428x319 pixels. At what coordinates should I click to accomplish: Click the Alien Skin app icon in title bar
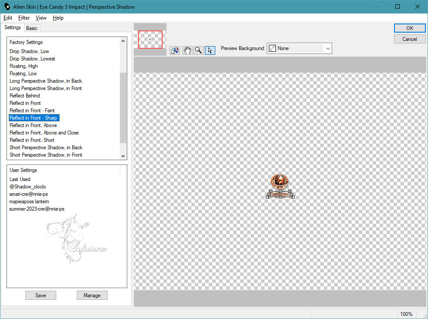[x=7, y=7]
